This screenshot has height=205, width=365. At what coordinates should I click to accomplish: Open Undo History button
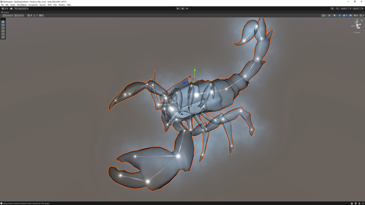(332, 9)
